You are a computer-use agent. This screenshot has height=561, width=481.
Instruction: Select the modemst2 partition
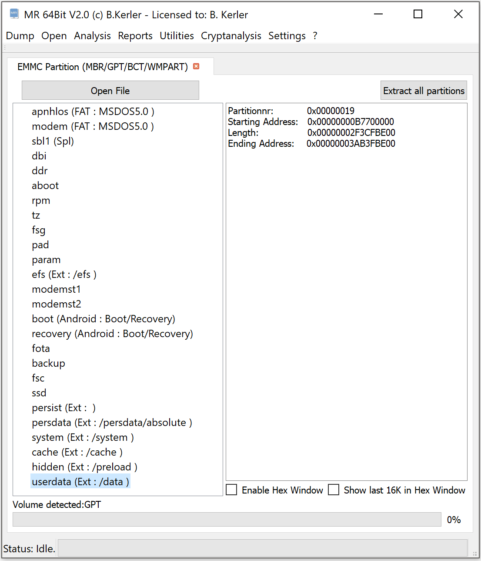click(x=56, y=304)
